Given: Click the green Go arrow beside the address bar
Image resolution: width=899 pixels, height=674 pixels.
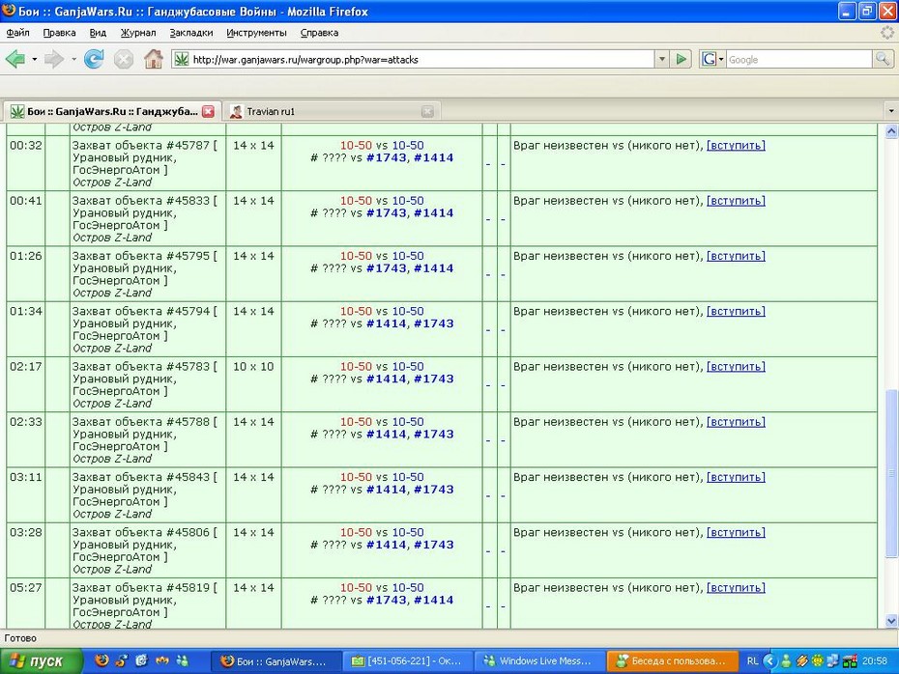Looking at the screenshot, I should 681,59.
